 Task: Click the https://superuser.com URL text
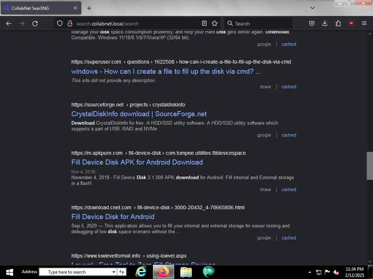[96, 62]
